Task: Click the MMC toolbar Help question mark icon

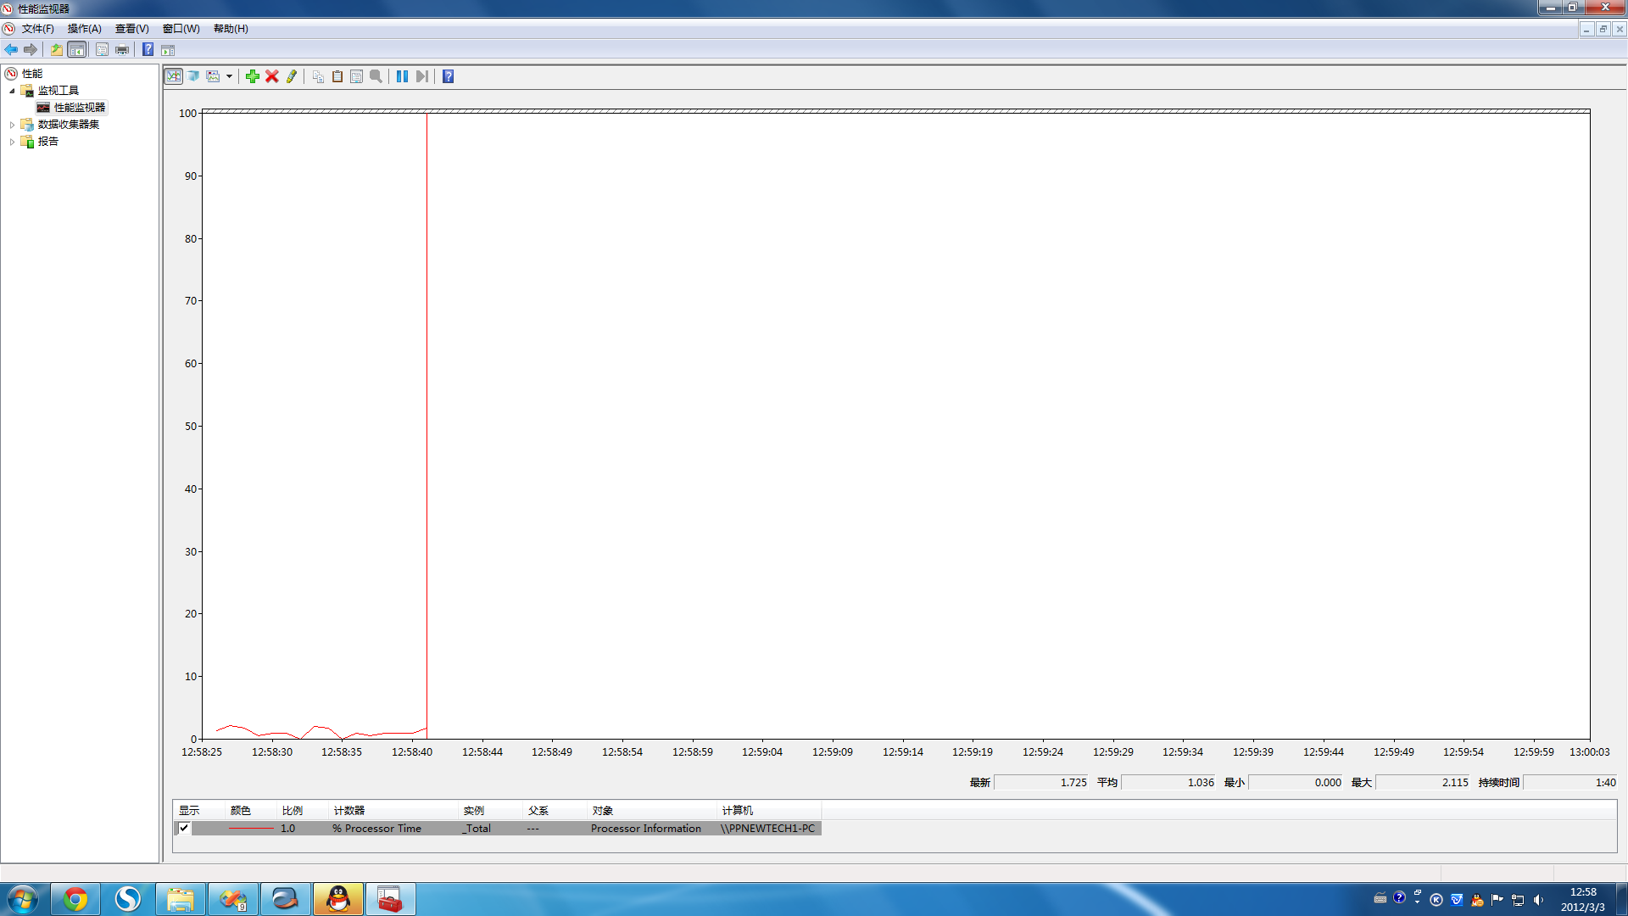Action: pos(148,50)
